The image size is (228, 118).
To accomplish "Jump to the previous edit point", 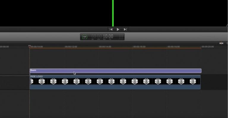I will (111, 30).
